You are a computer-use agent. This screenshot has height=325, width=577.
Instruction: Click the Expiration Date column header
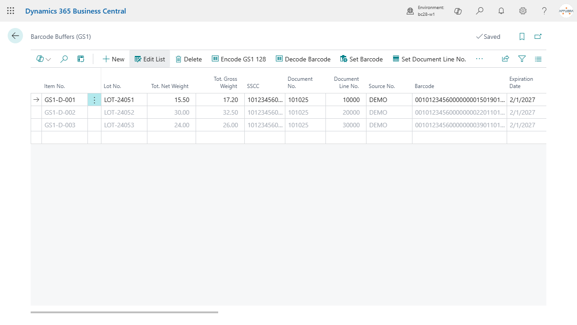(x=521, y=82)
